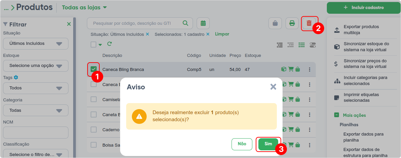Check the Bolsa product row checkbox

[94, 145]
